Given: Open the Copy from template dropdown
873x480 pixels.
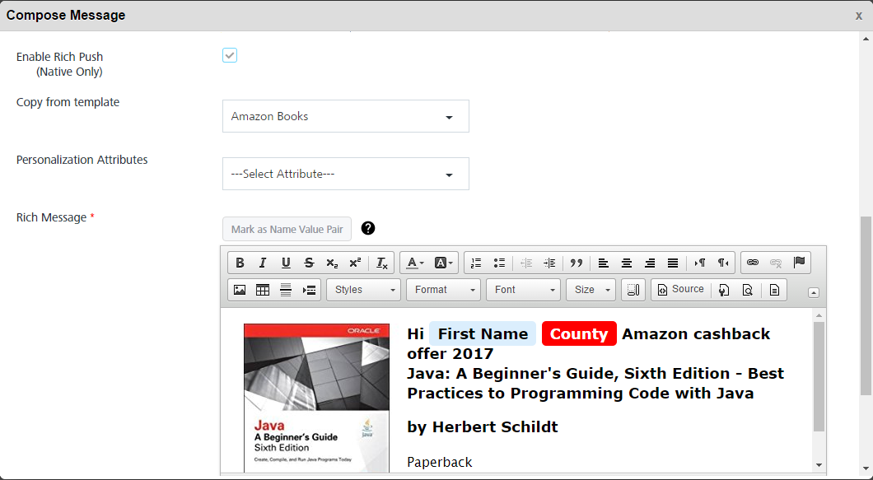Looking at the screenshot, I should click(x=346, y=116).
